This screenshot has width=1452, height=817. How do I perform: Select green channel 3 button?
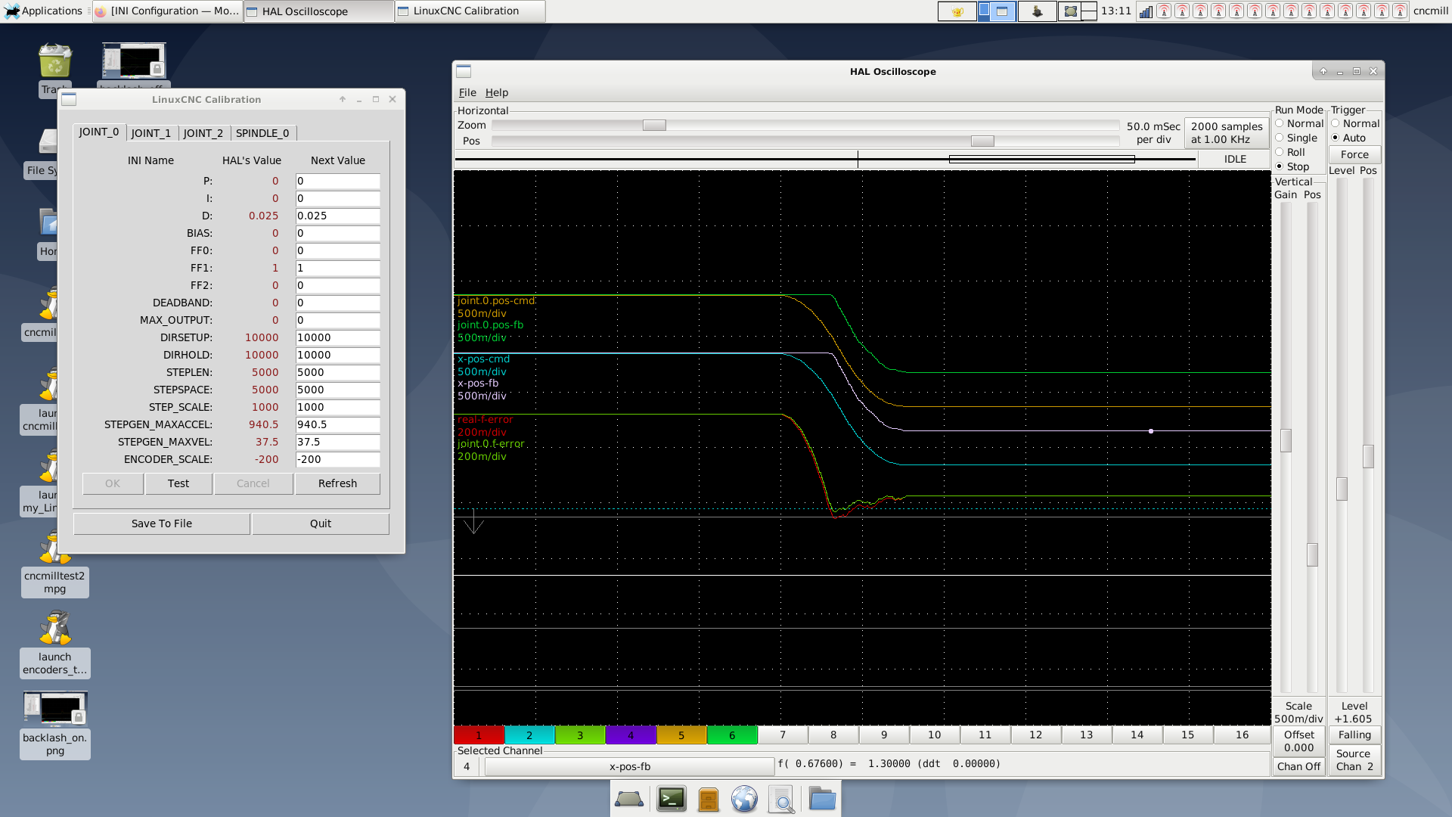(580, 735)
